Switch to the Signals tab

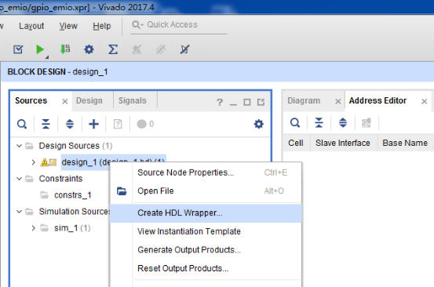coord(133,100)
